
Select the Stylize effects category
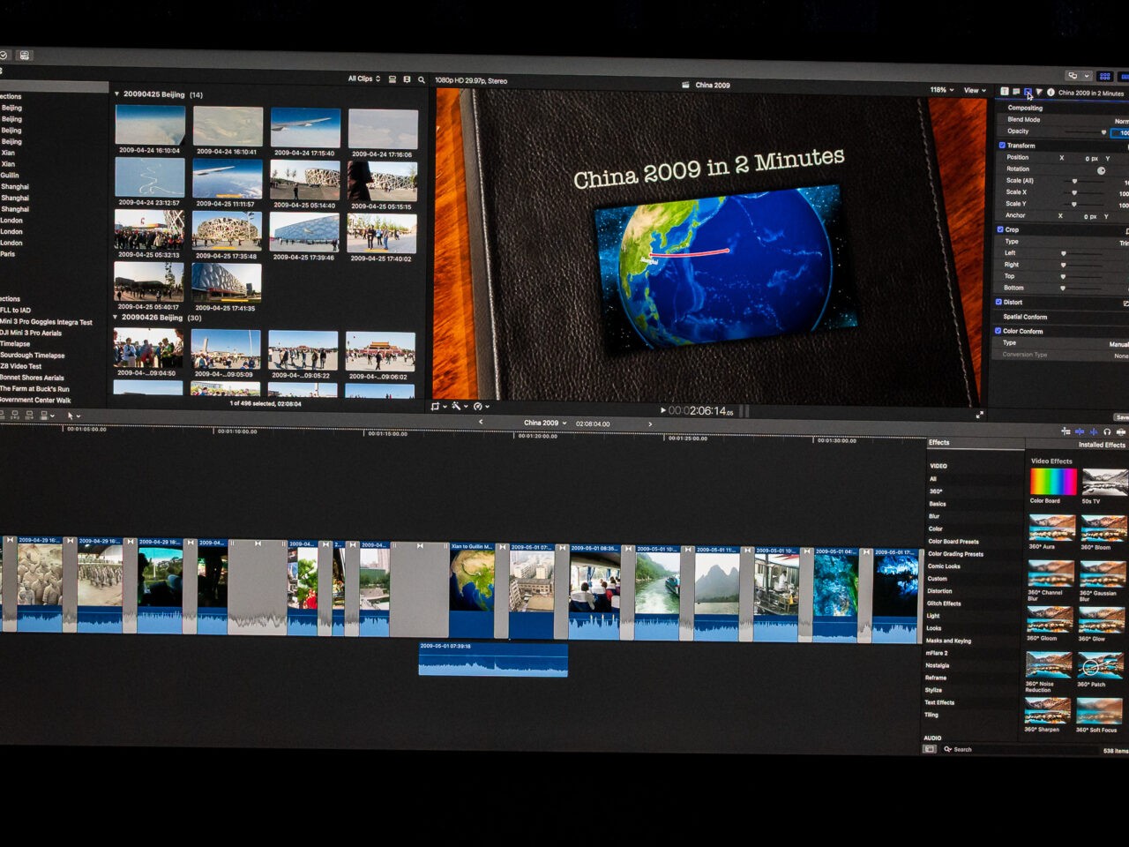coord(933,690)
